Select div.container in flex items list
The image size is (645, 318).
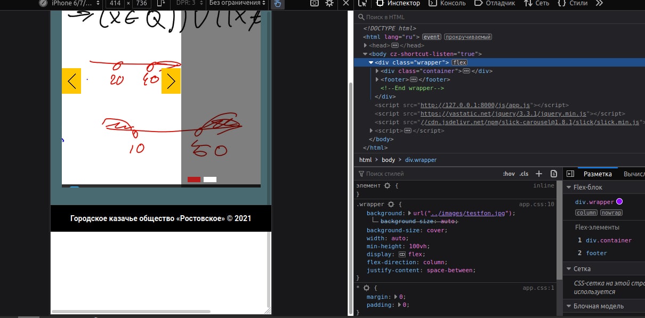point(608,240)
